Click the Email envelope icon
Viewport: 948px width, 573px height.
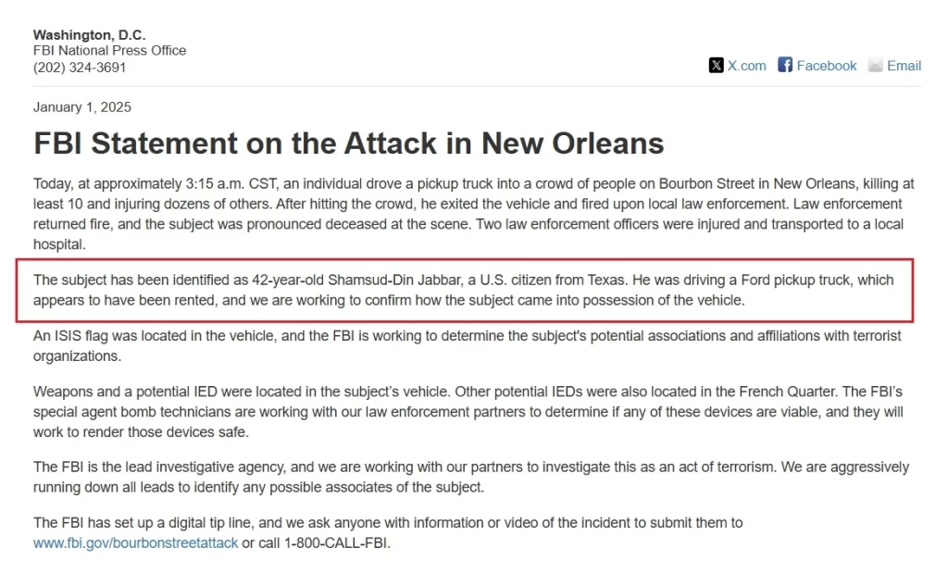coord(875,66)
